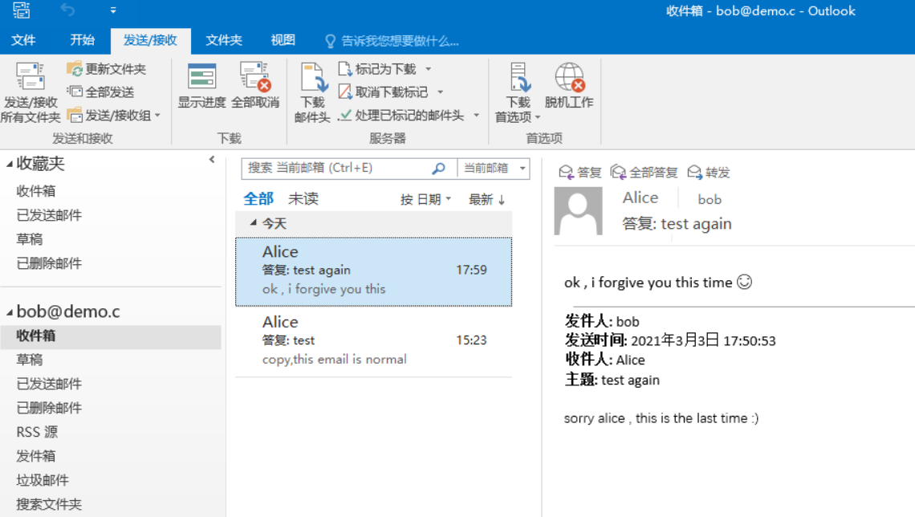Switch to the View (视图) ribbon tab
This screenshot has width=915, height=517.
[x=283, y=40]
